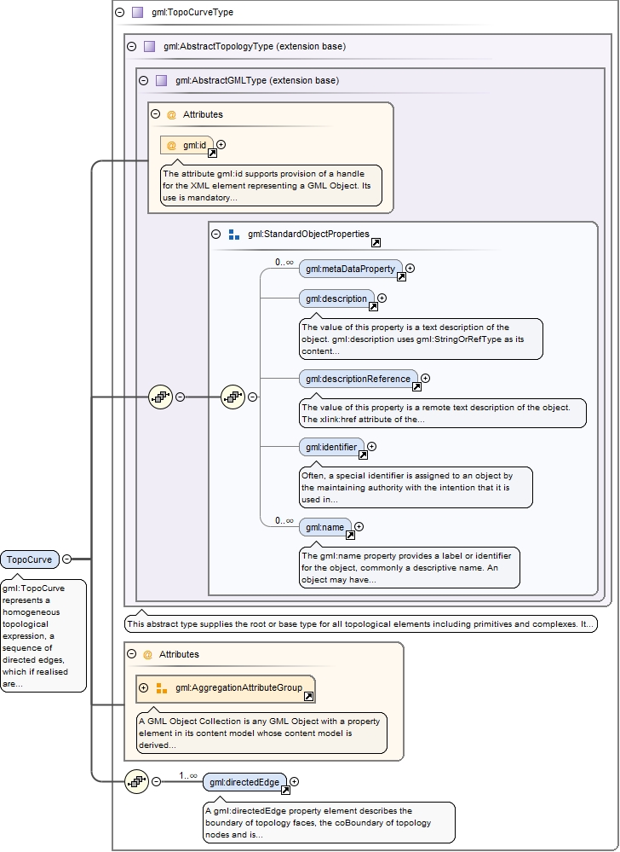The width and height of the screenshot is (620, 852).
Task: Follow gml:directedEdge reference arrow icon
Action: 285,790
